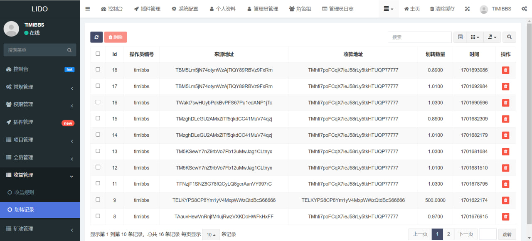Click 下一页 to go to next page
Screen dimensions: 532x241
(465, 234)
